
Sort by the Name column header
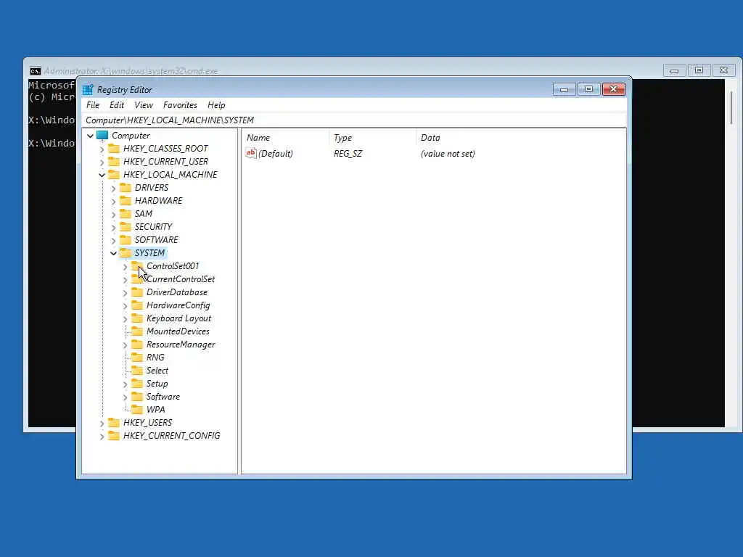tap(286, 138)
